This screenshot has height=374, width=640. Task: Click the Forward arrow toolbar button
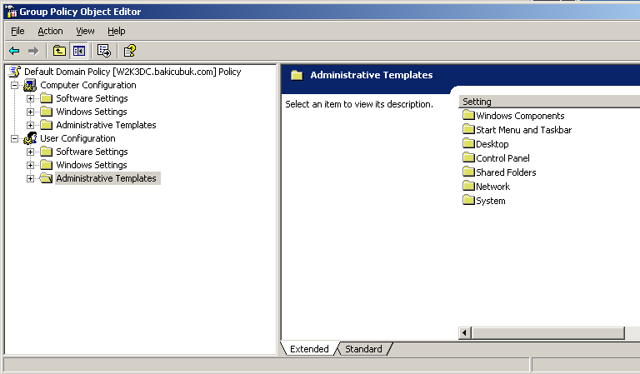click(33, 51)
